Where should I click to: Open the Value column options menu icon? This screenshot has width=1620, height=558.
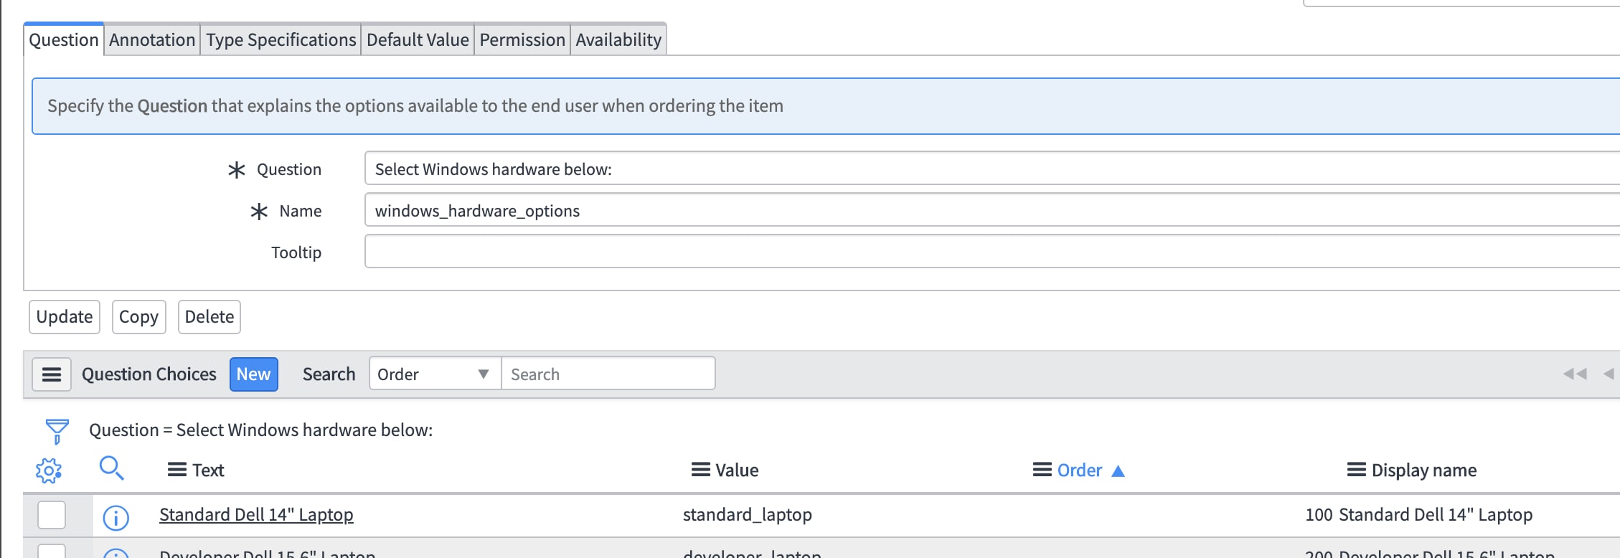coord(700,470)
